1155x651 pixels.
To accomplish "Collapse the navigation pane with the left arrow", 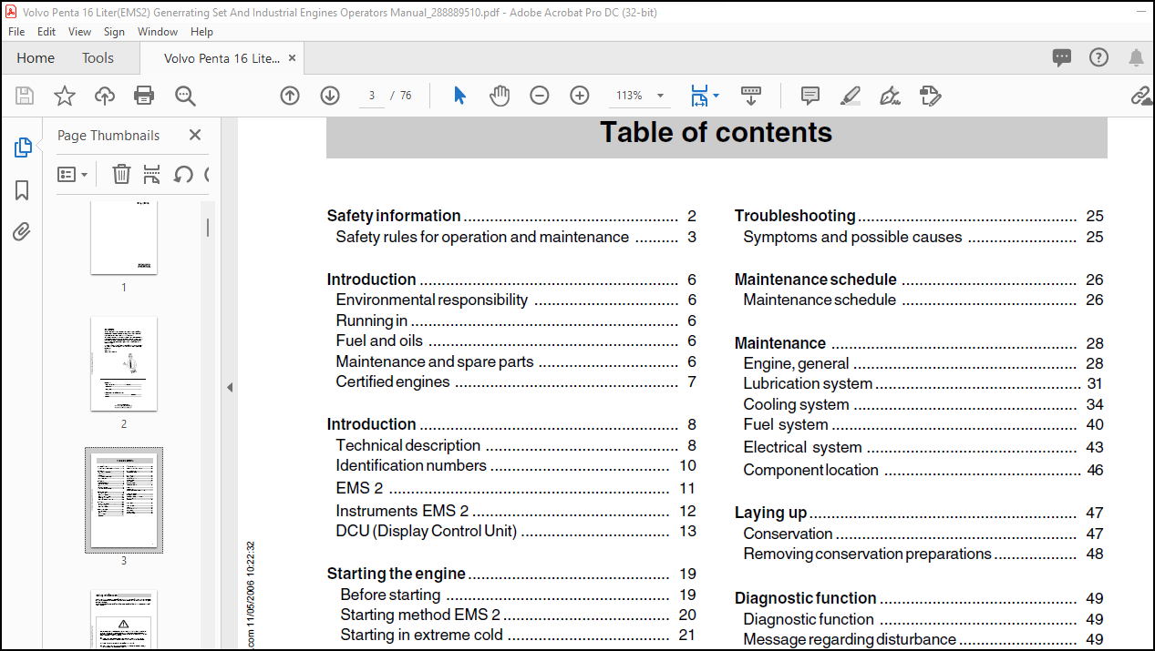I will click(x=230, y=388).
